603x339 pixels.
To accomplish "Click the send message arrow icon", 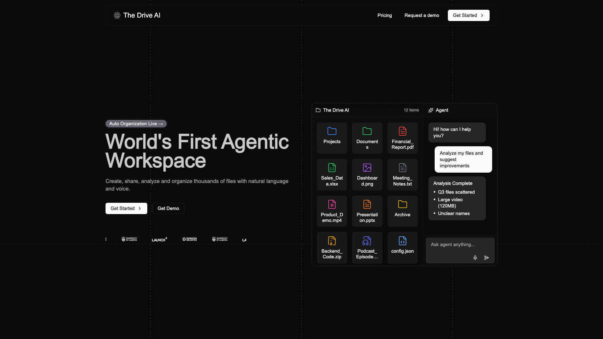I will [486, 258].
